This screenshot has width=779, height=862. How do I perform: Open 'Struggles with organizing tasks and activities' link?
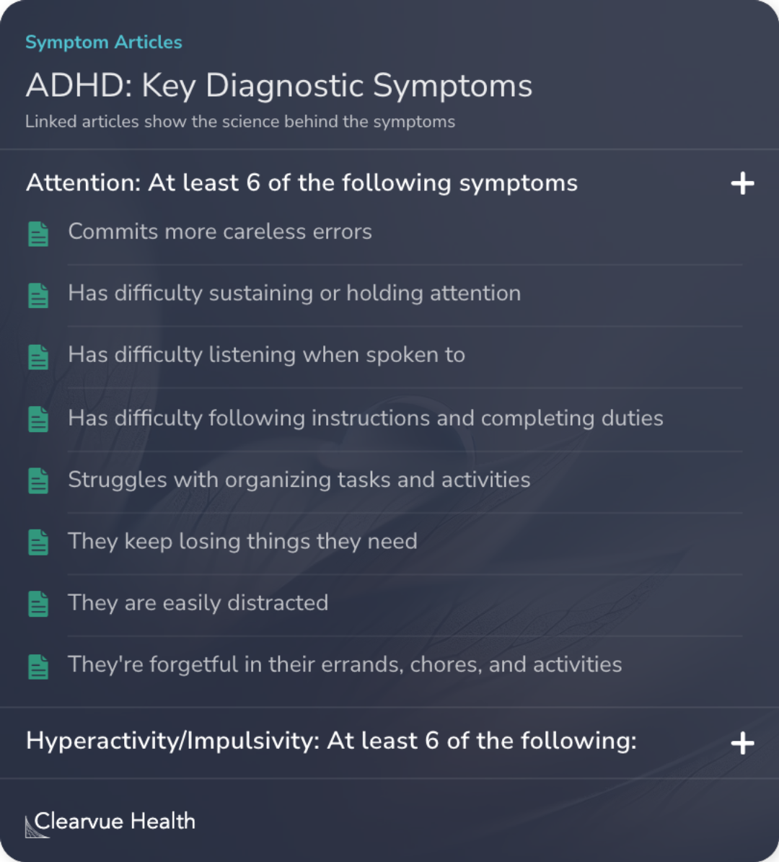point(299,480)
